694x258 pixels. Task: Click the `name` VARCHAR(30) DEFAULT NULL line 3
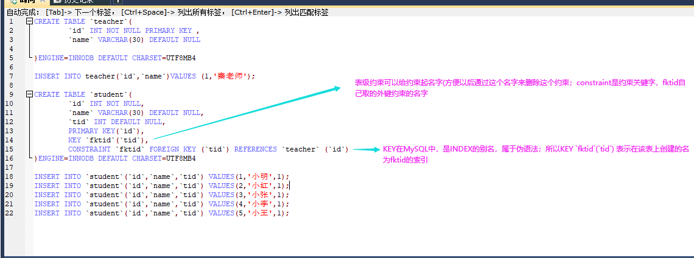point(134,40)
